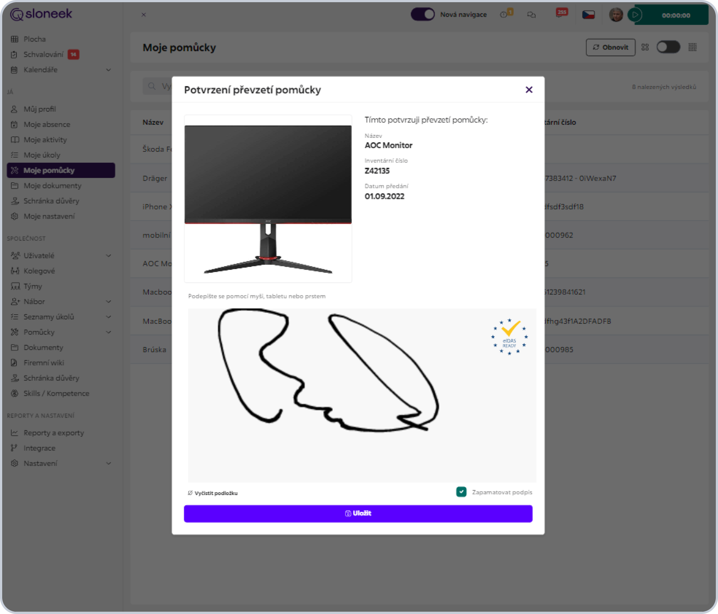This screenshot has width=718, height=614.
Task: Click the handover date 01.09.2022
Action: 384,196
